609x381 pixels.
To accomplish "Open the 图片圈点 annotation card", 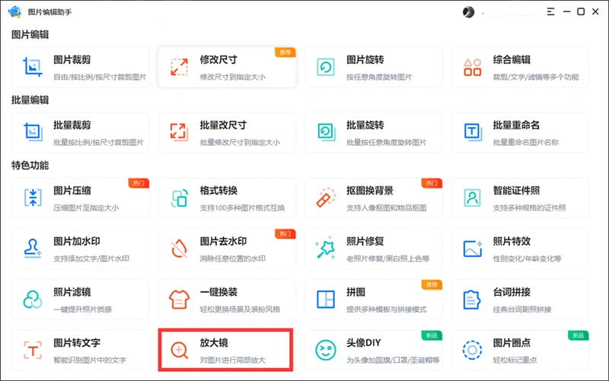I will coord(519,350).
